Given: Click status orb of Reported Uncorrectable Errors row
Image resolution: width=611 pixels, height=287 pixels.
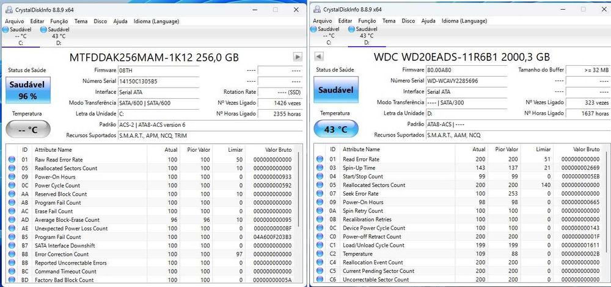Looking at the screenshot, I should [x=12, y=263].
